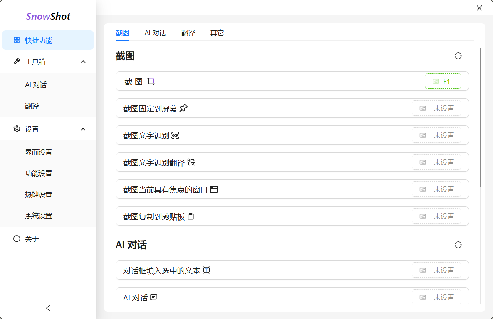Click the pin icon in 截图固定到屏幕 row
Screen dimensions: 493x319
coord(184,108)
